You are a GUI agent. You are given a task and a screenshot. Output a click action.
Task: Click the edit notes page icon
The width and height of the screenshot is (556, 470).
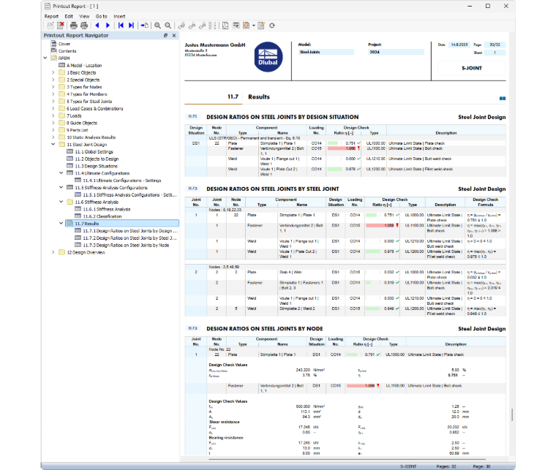tap(261, 26)
